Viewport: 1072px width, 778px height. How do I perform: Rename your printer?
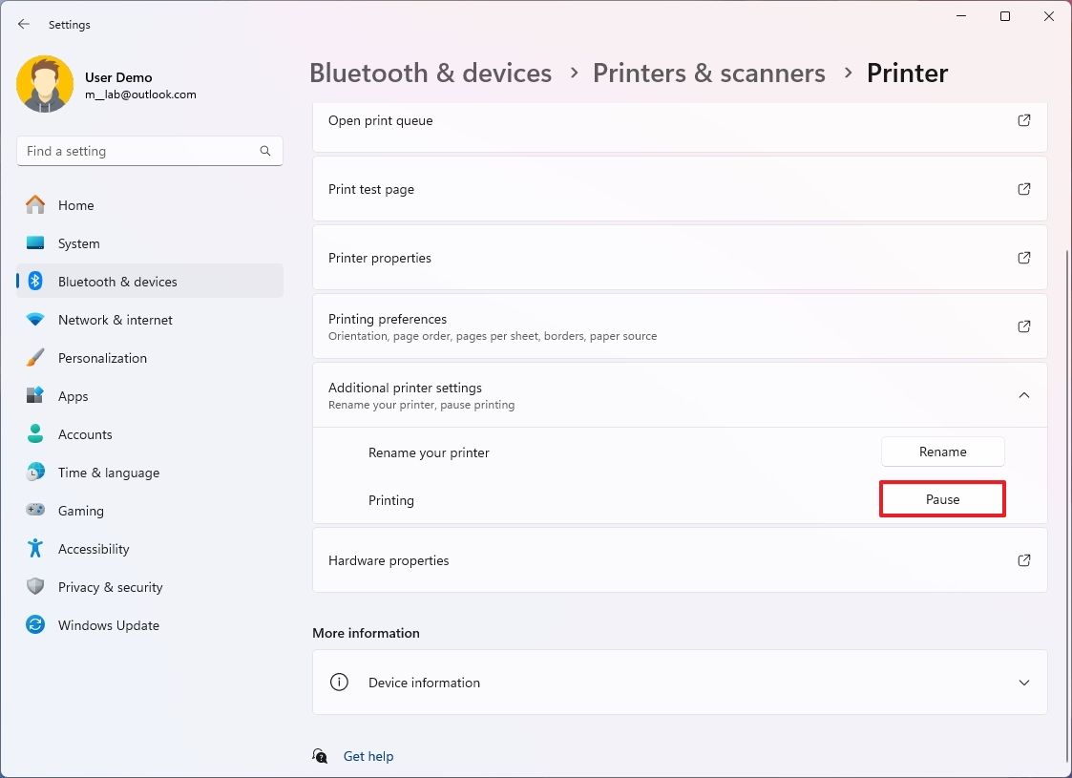(942, 452)
